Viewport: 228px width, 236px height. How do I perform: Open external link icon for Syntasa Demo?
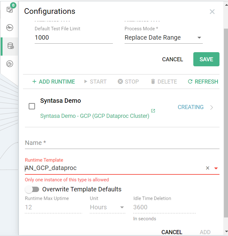click(153, 111)
